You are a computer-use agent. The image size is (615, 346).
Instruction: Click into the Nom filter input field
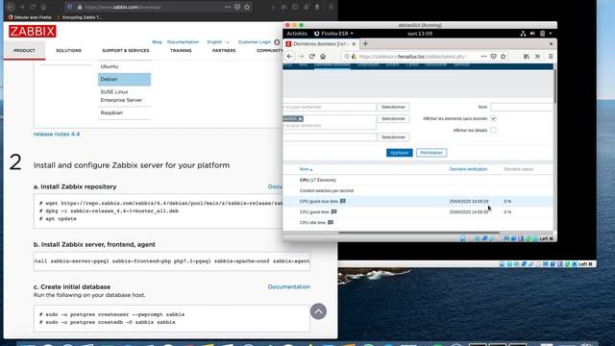point(522,107)
